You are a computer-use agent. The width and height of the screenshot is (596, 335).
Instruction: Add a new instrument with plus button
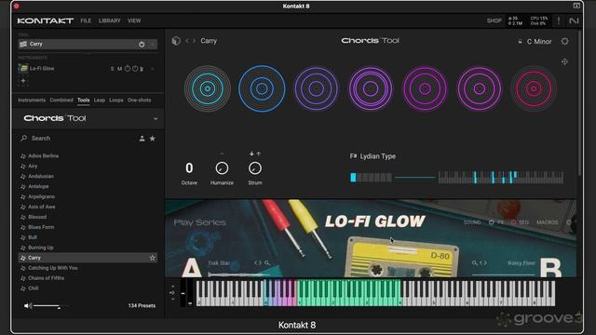pyautogui.click(x=23, y=81)
